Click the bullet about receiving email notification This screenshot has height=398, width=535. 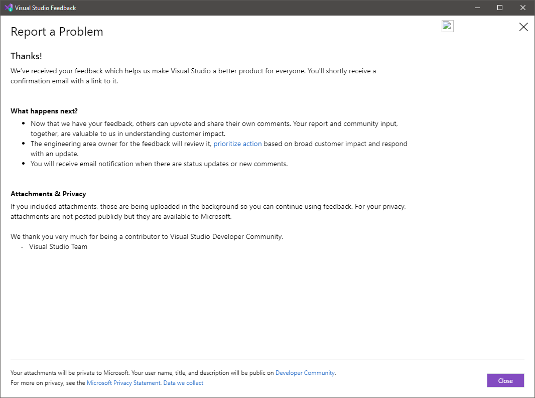click(159, 164)
